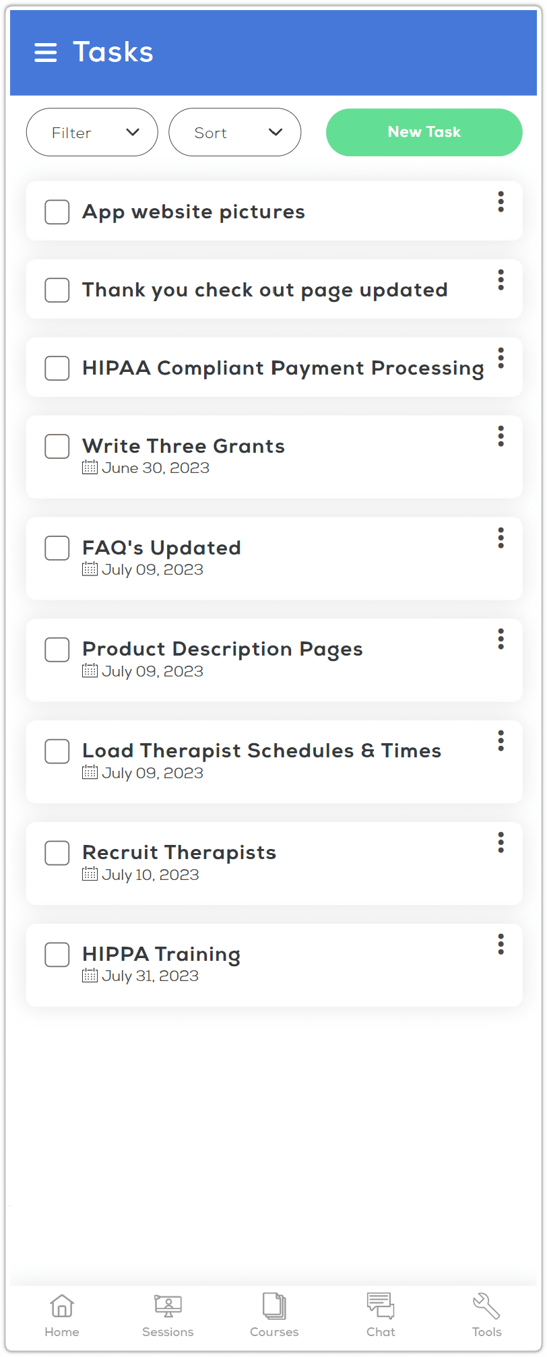Expand the Filter dropdown
Screen dimensions: 547x1357
pyautogui.click(x=92, y=133)
